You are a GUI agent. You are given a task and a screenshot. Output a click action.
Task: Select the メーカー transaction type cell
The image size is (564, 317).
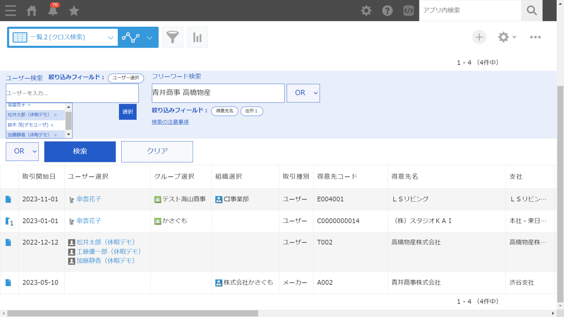295,282
